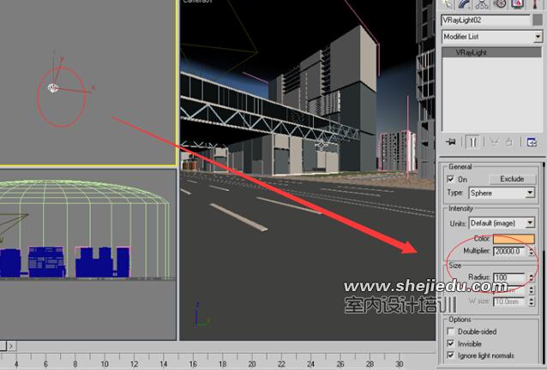Click frame 16 on the timeline

(193, 364)
